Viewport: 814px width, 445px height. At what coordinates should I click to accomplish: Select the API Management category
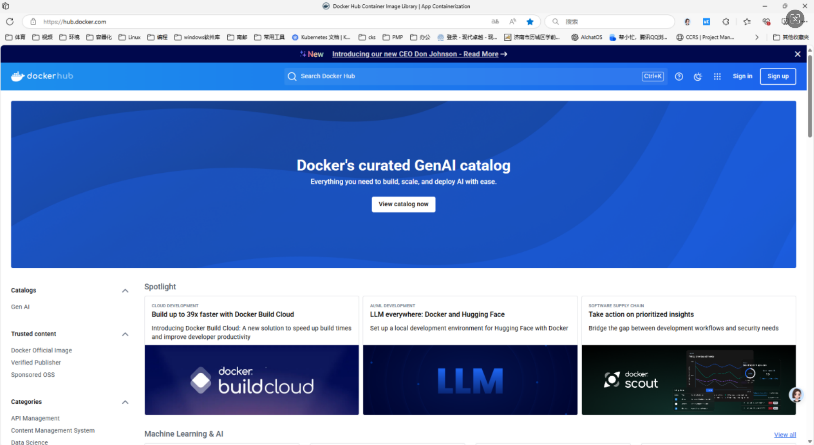(x=35, y=418)
